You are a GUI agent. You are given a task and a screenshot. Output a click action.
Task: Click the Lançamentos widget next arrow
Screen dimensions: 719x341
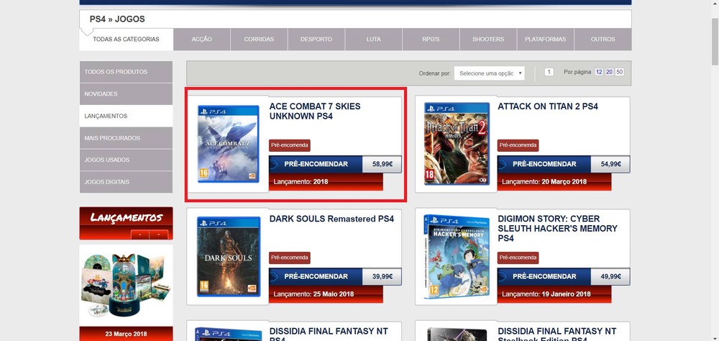(159, 235)
